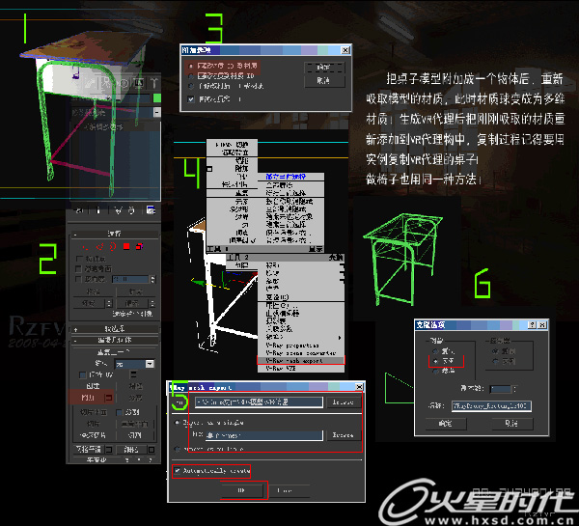Image resolution: width=579 pixels, height=526 pixels.
Task: Open settings box beside 保持UV checkbox
Action: pyautogui.click(x=134, y=374)
